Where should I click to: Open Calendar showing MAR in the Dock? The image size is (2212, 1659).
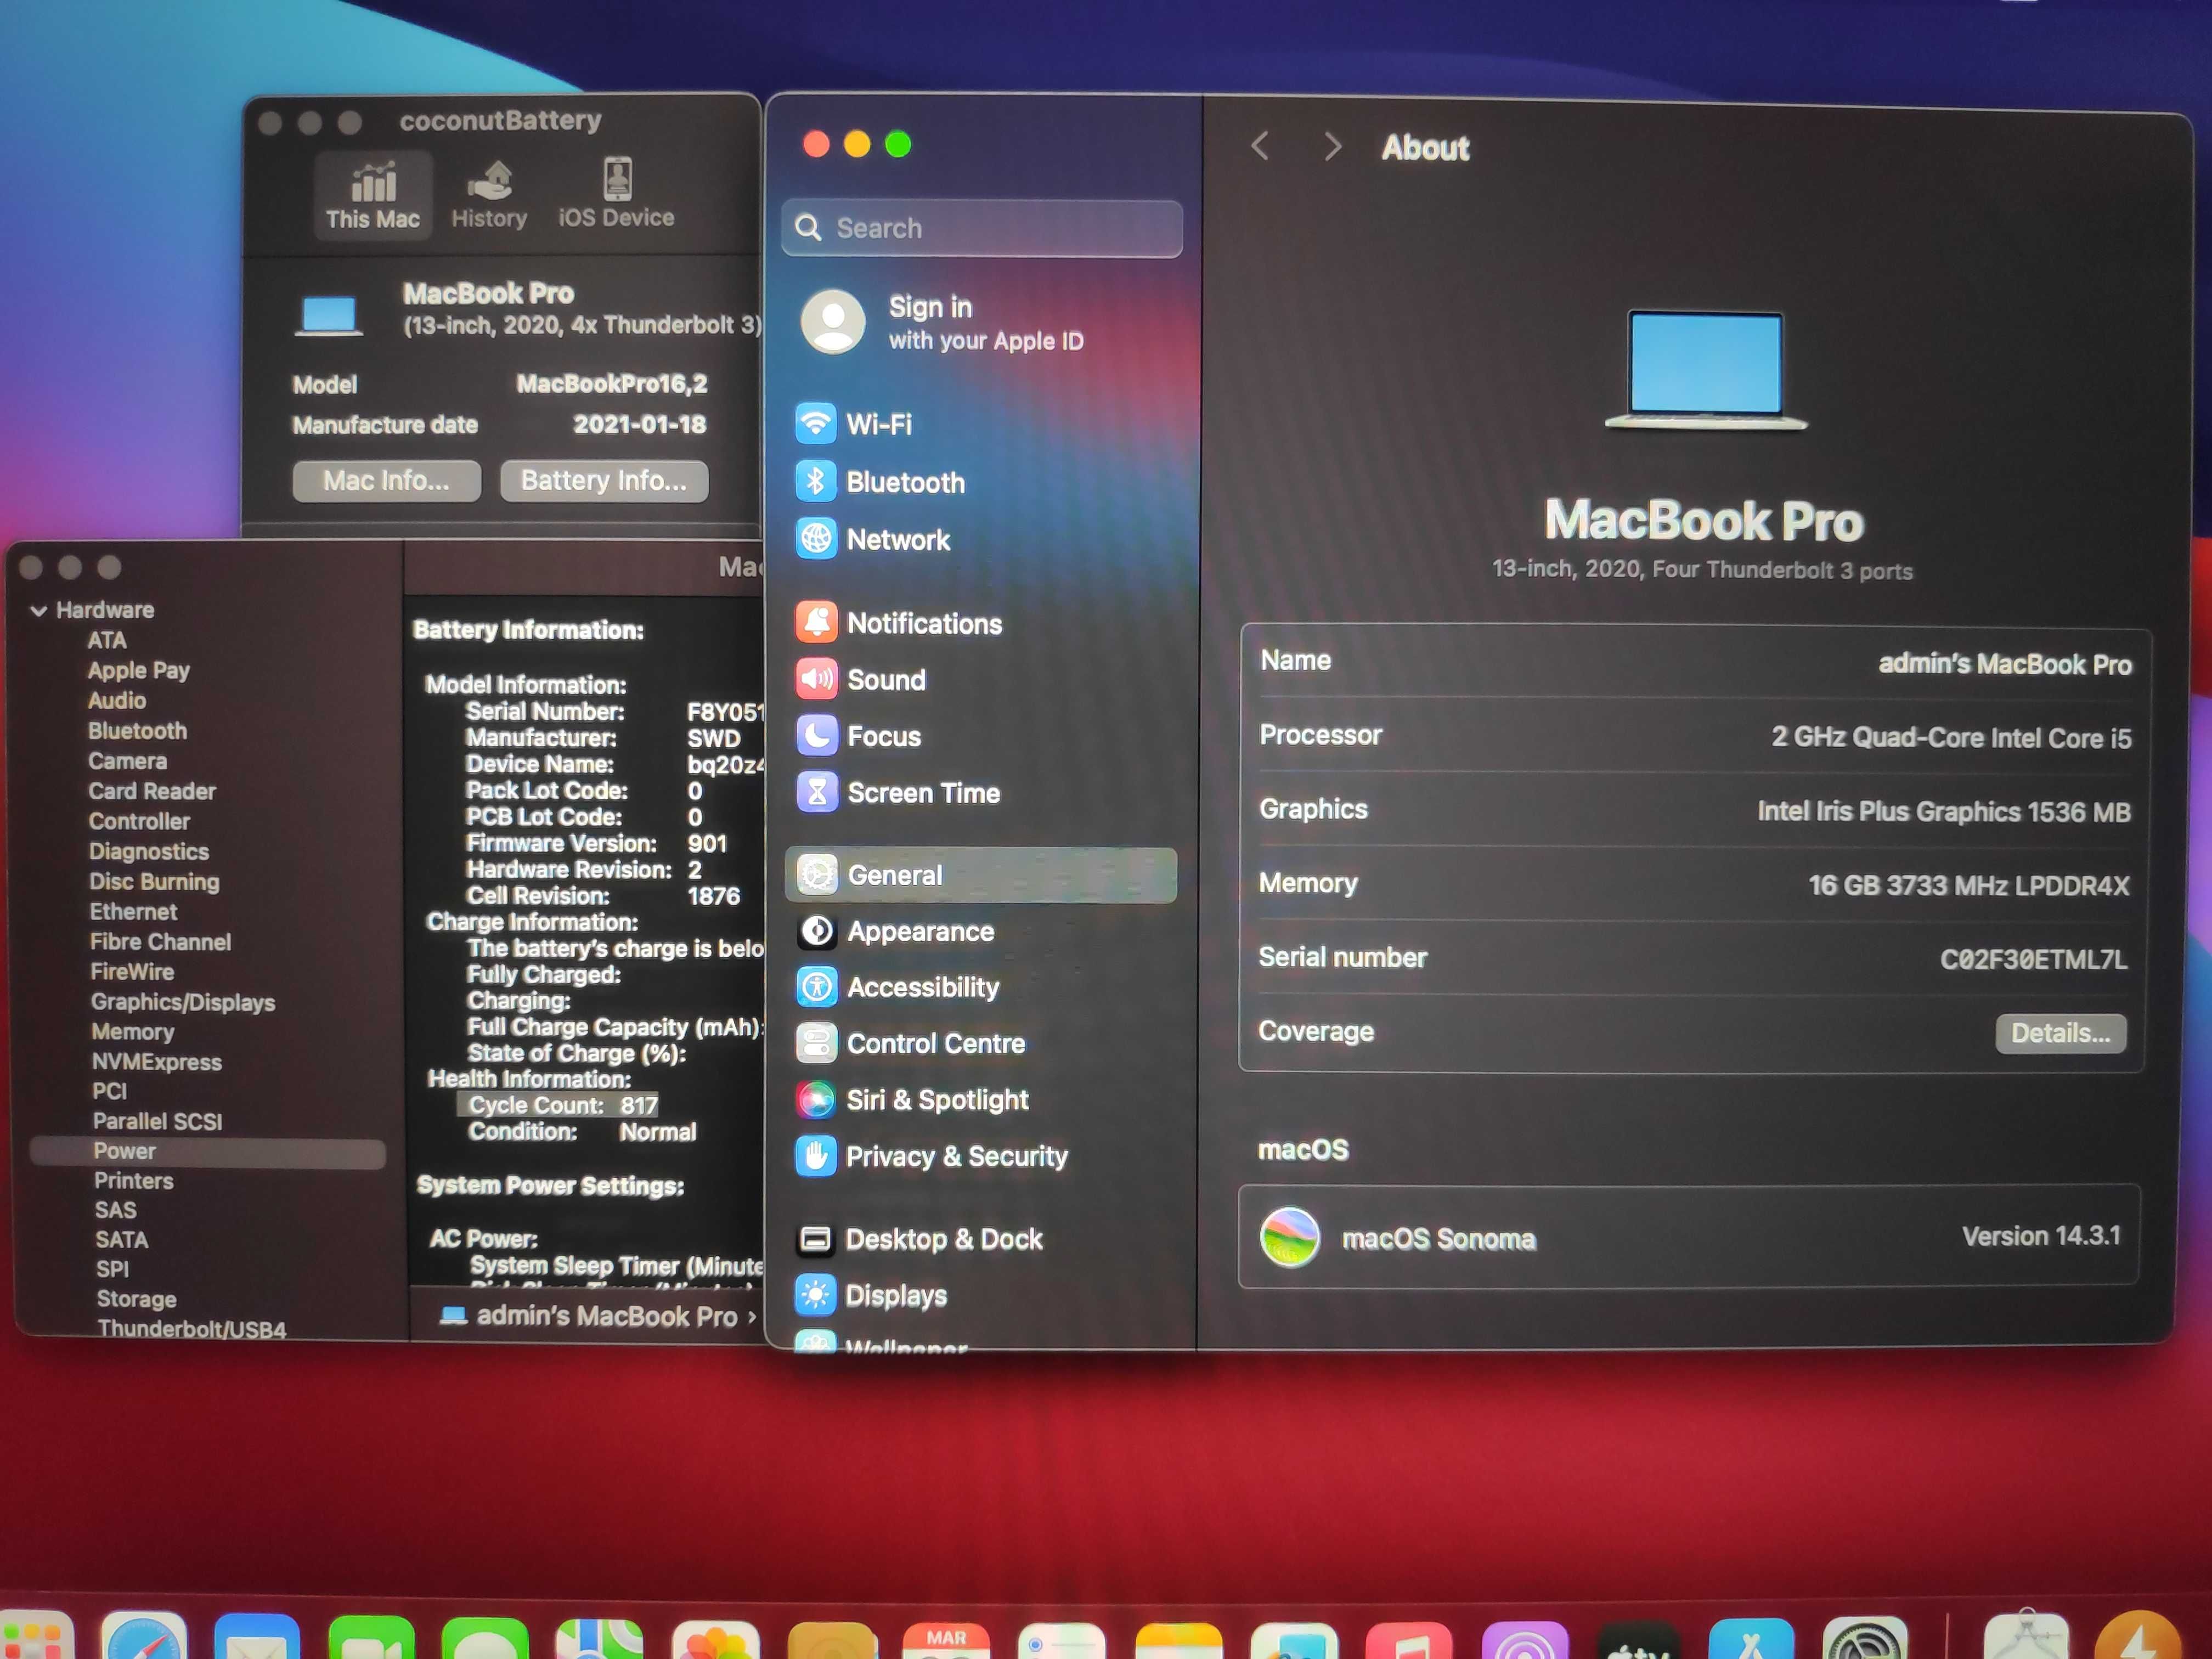coord(946,1640)
